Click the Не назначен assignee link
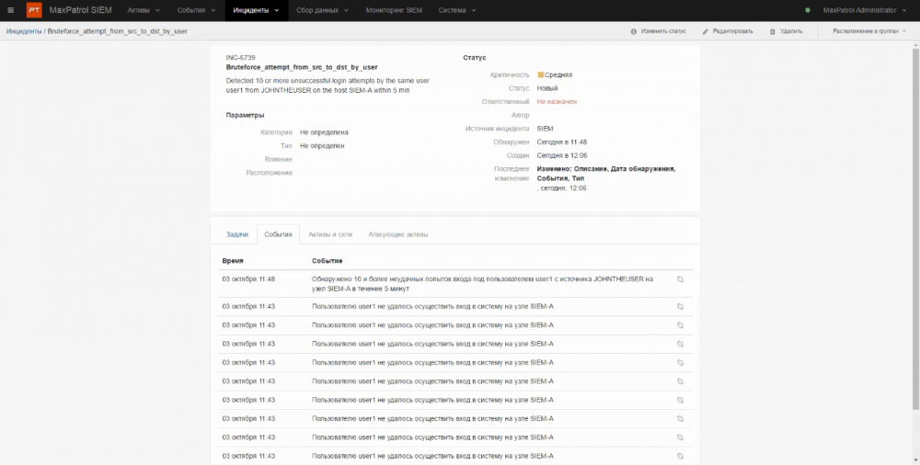 click(556, 101)
